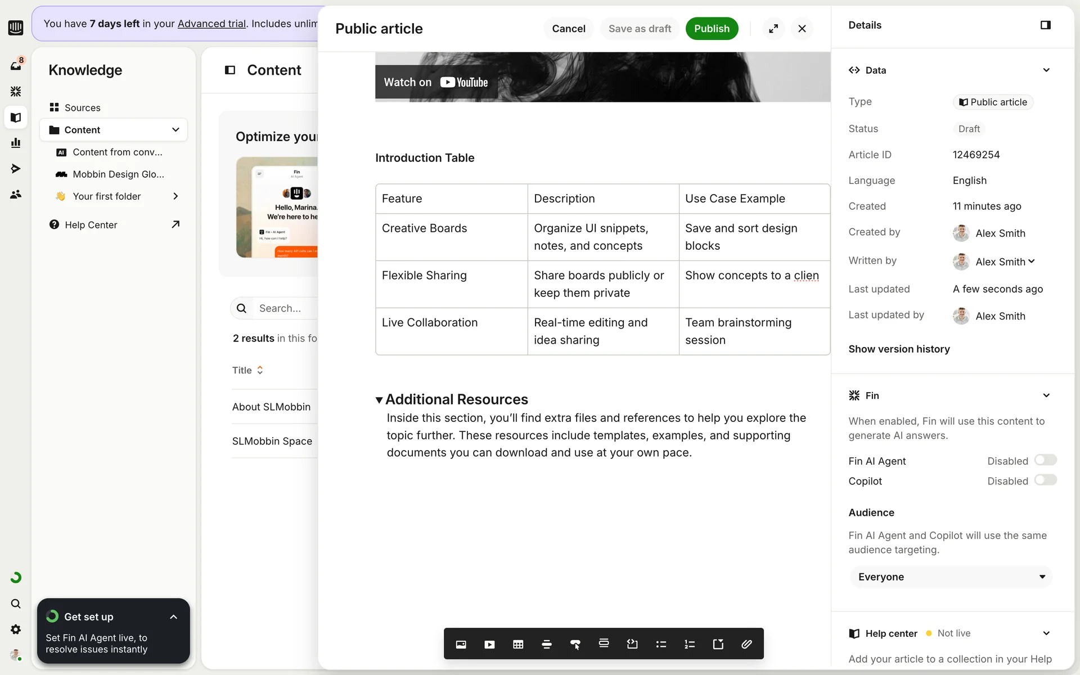This screenshot has width=1080, height=675.
Task: Click the Publish button
Action: [x=711, y=29]
